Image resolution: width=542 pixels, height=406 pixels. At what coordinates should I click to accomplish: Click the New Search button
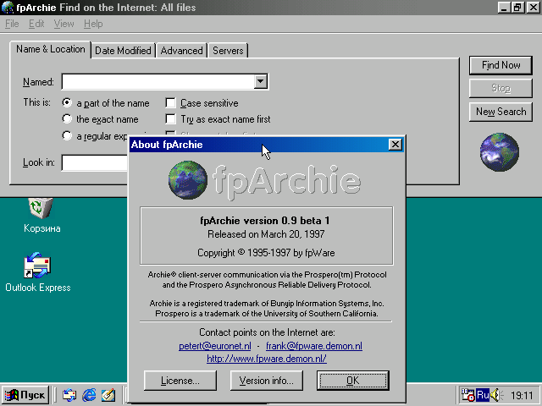(501, 112)
